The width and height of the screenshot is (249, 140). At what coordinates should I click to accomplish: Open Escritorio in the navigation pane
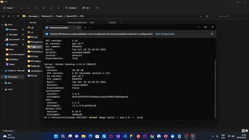[x=13, y=30]
